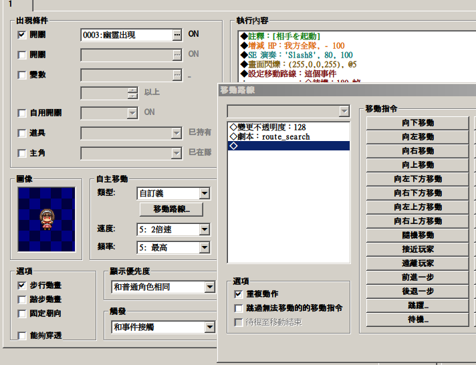Select the 變更不透明度：128 route entry
Image resolution: width=476 pixels, height=365 pixels.
coord(289,127)
